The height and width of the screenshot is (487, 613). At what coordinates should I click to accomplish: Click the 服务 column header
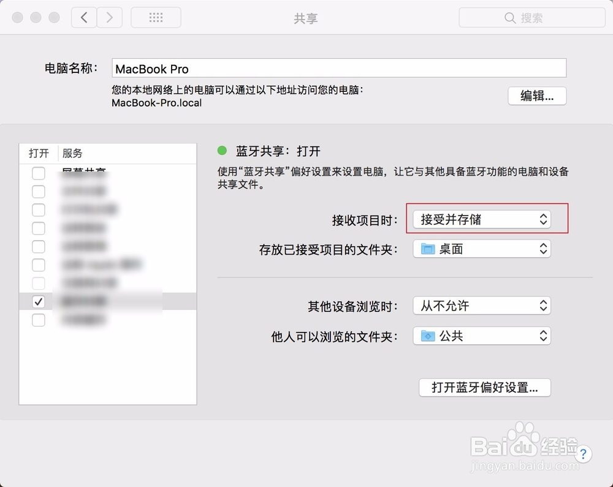coord(72,153)
